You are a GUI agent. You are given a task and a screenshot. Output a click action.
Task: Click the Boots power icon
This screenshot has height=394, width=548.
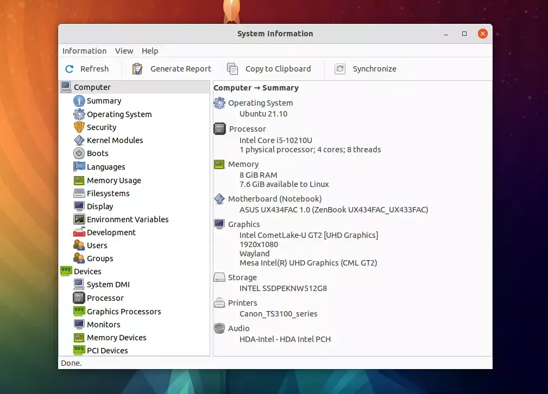point(79,153)
